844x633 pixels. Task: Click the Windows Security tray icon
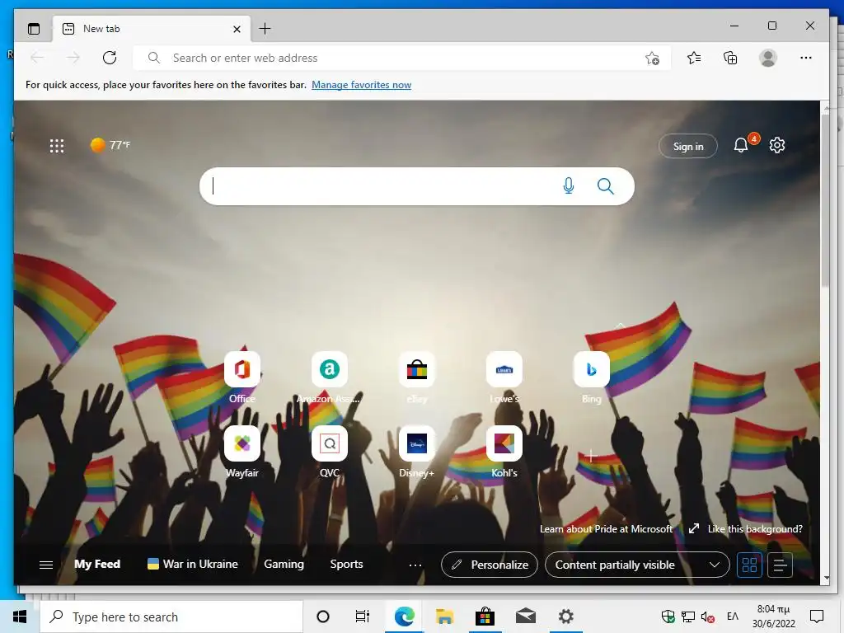[x=668, y=617]
